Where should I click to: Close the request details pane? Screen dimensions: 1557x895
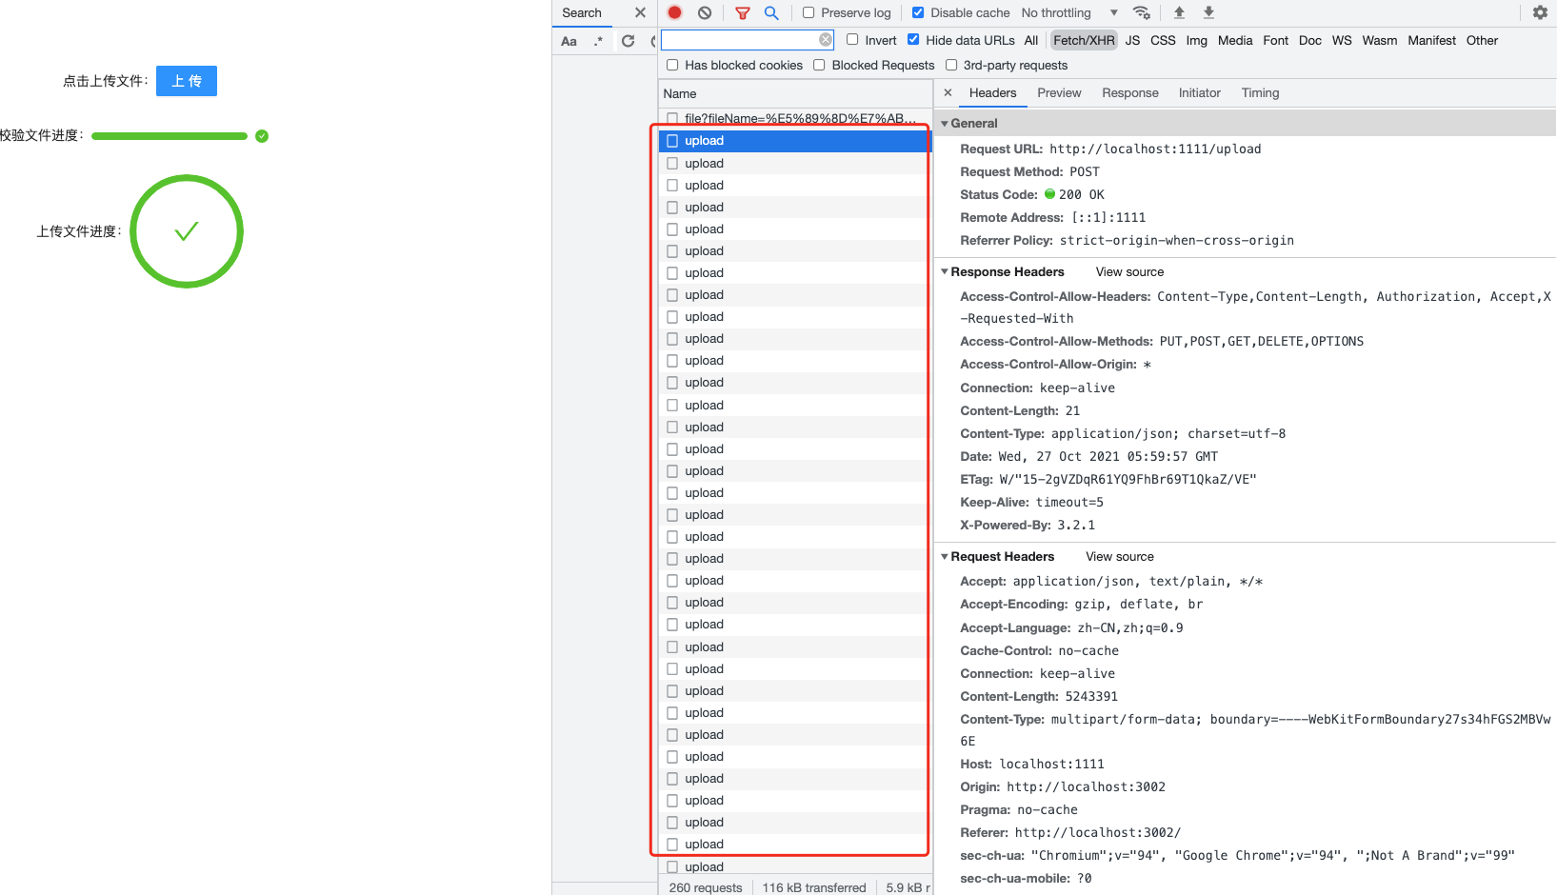coord(948,92)
